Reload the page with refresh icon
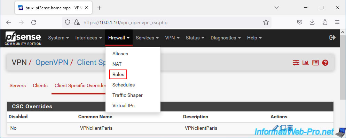 pyautogui.click(x=34, y=22)
